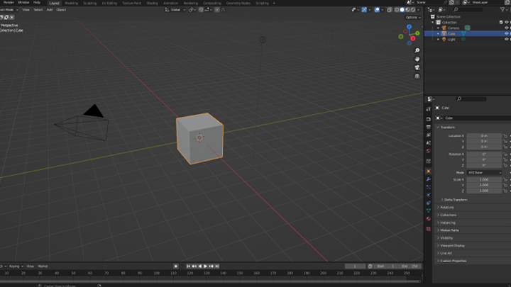Open the shading options dropdown arrow

[419, 10]
